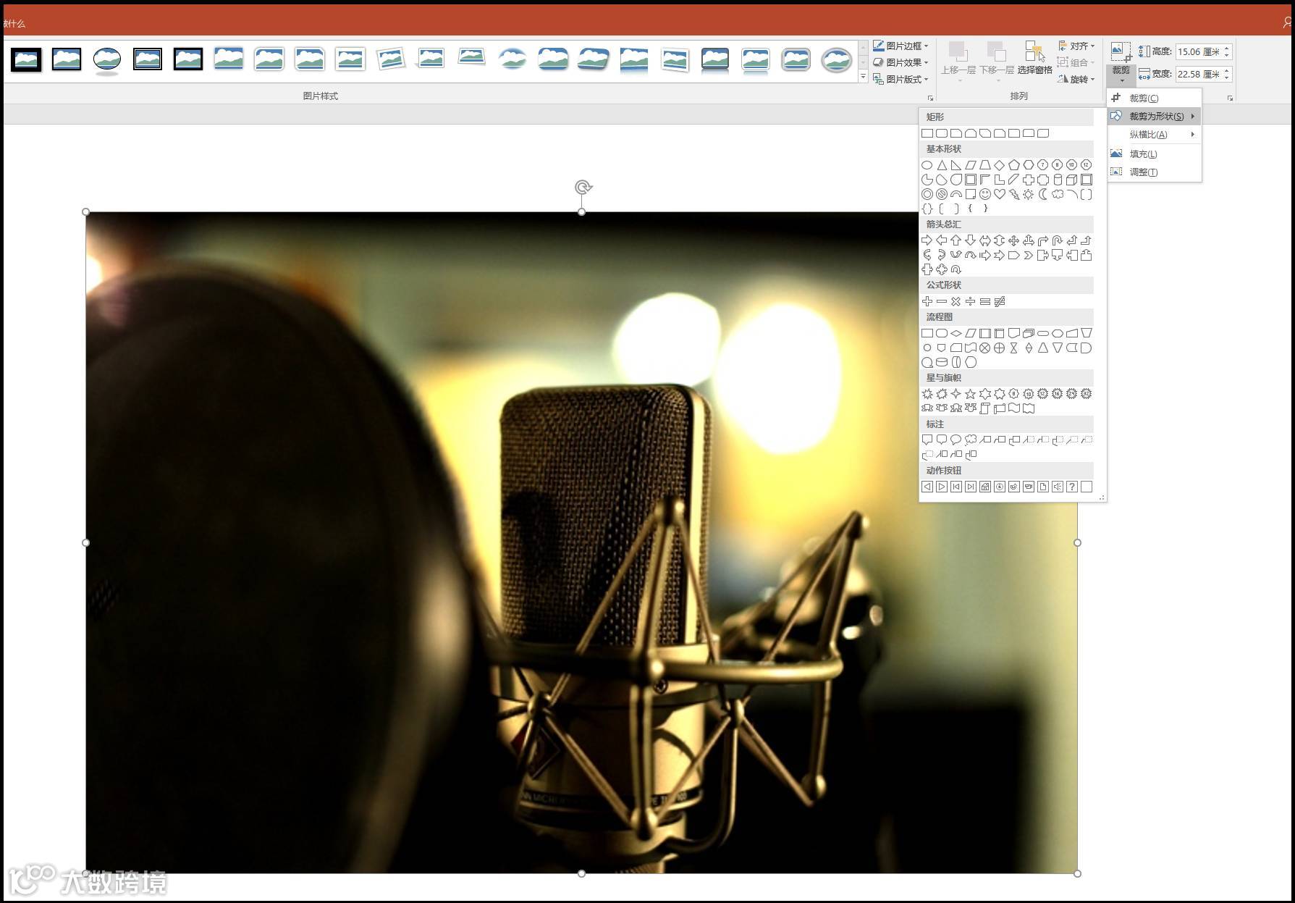Image resolution: width=1295 pixels, height=903 pixels.
Task: Select the Home action button shape
Action: [x=985, y=487]
